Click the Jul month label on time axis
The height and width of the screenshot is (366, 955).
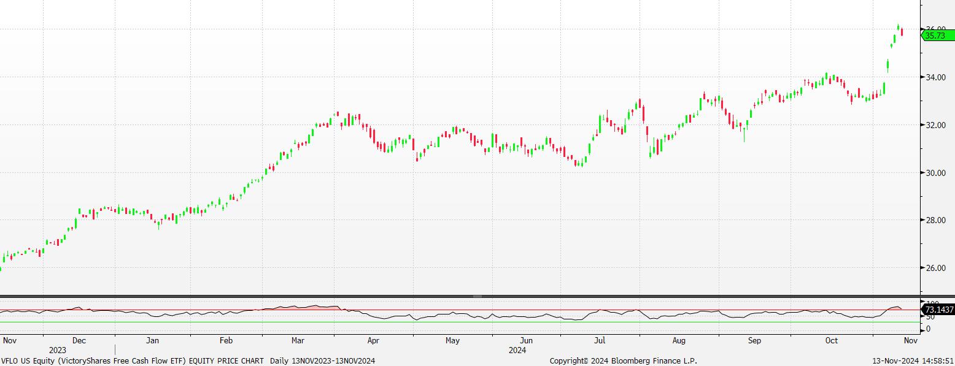tap(600, 340)
